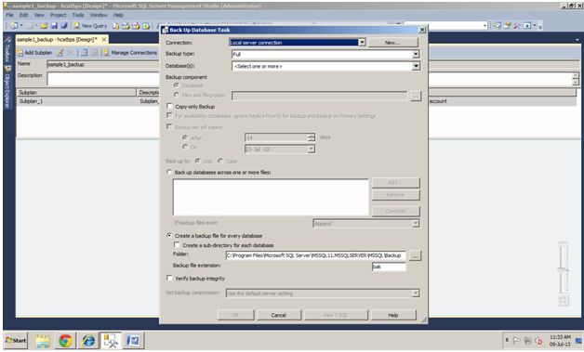Click the SQL Server Management Studio taskbar icon
Viewport: 584px width, 352px height.
coord(111,341)
